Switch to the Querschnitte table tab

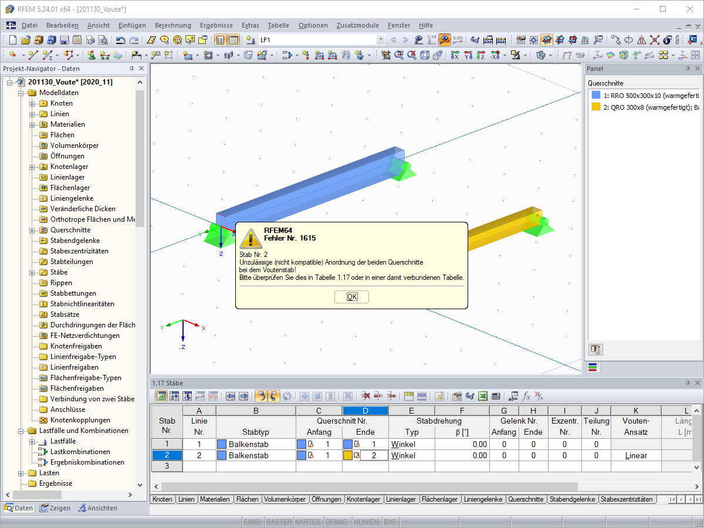526,499
